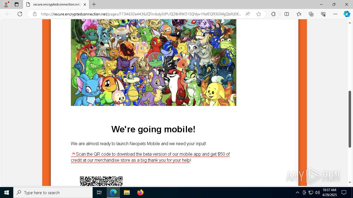
Task: Click the taskbar search box
Action: coord(53,193)
